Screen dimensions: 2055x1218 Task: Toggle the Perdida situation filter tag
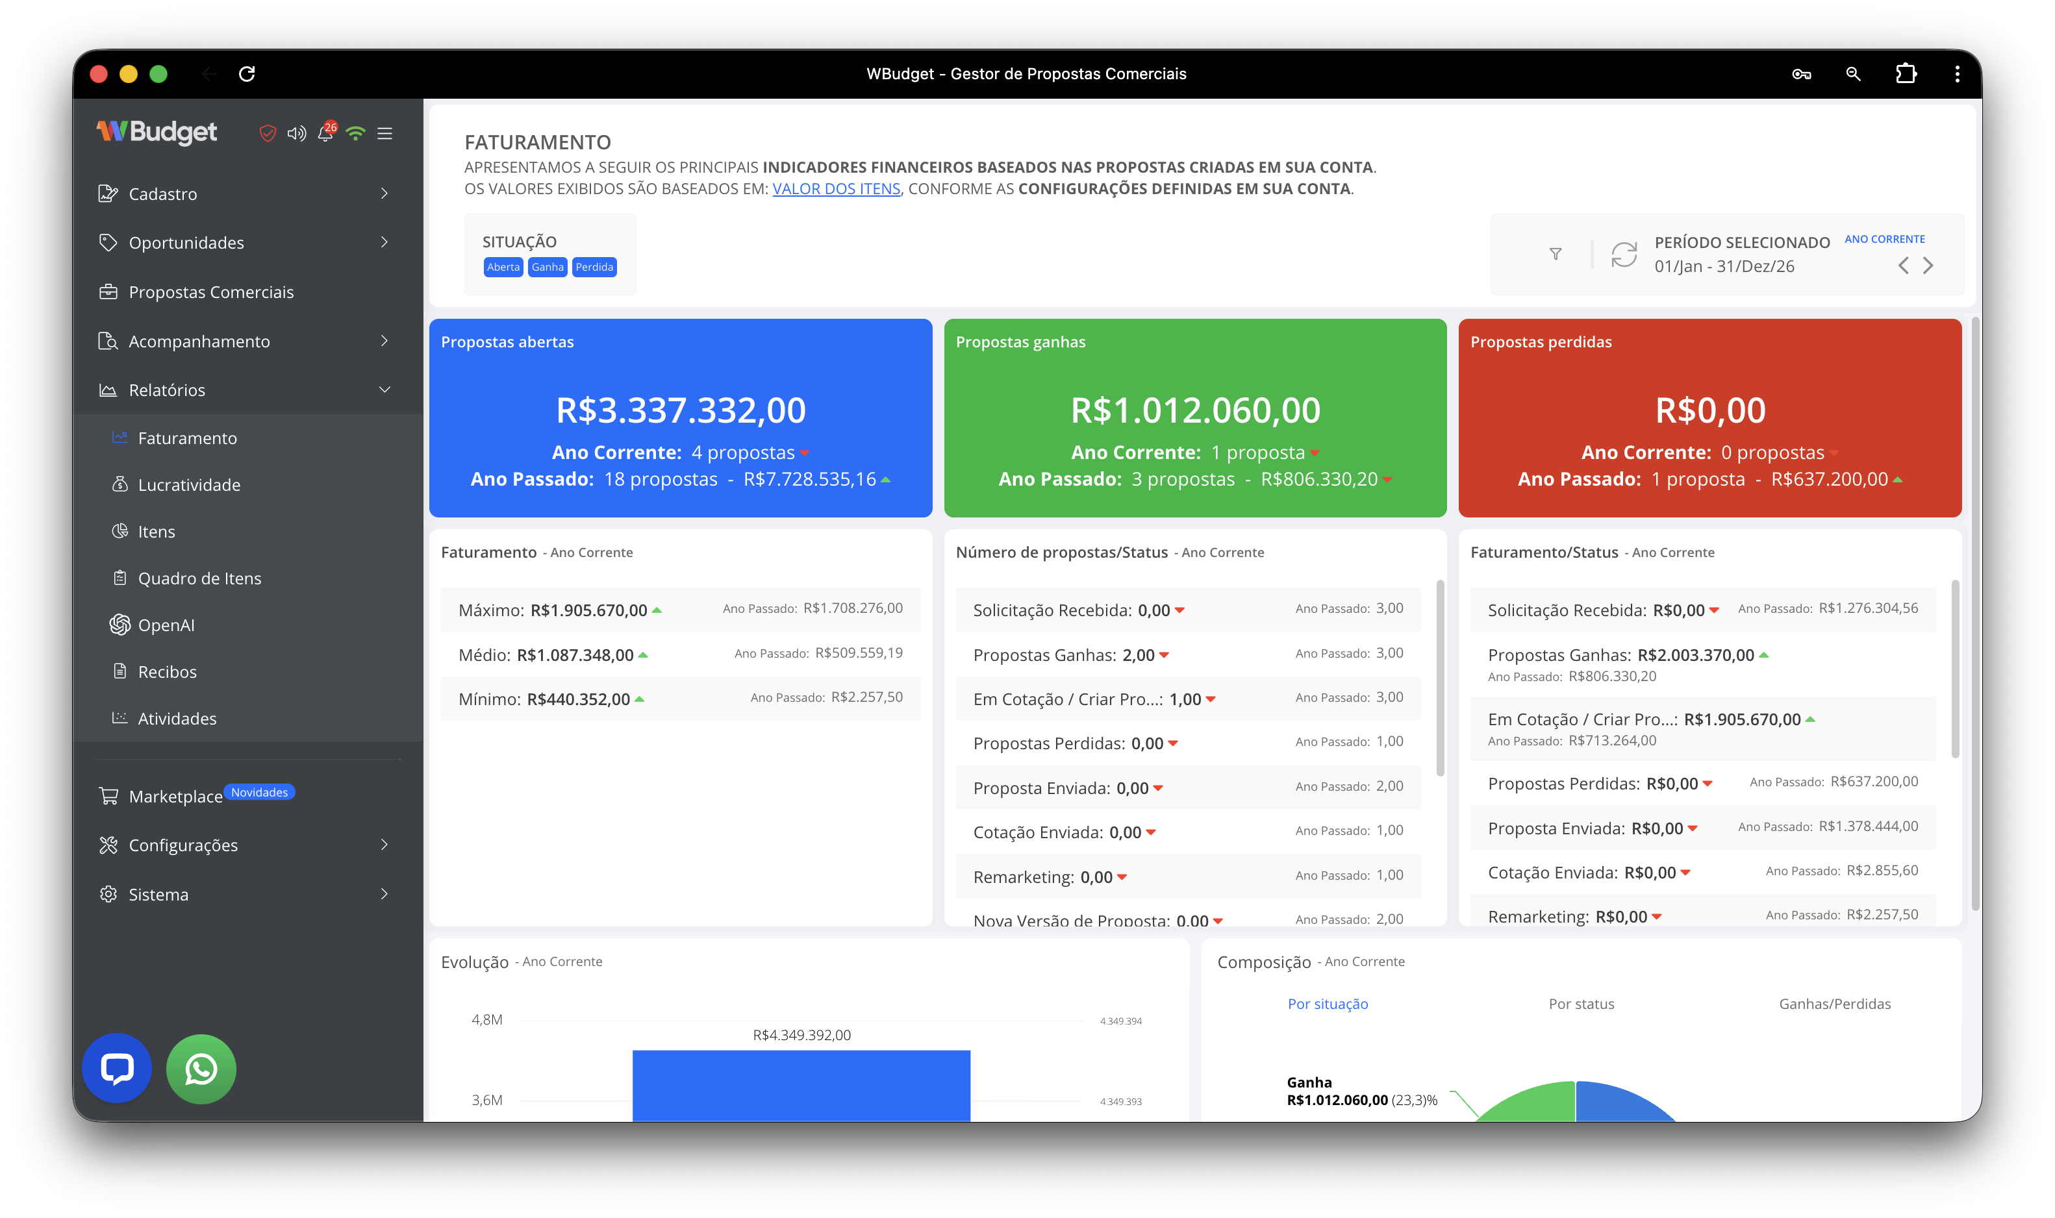coord(594,267)
